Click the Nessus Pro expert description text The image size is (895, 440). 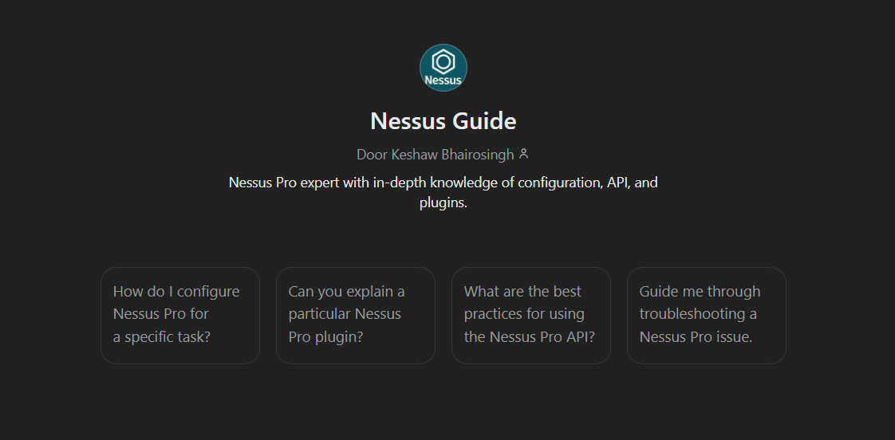[x=444, y=183]
